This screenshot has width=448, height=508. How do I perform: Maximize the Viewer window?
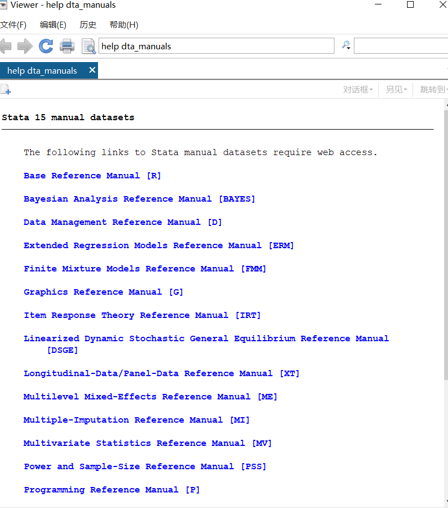[x=410, y=4]
